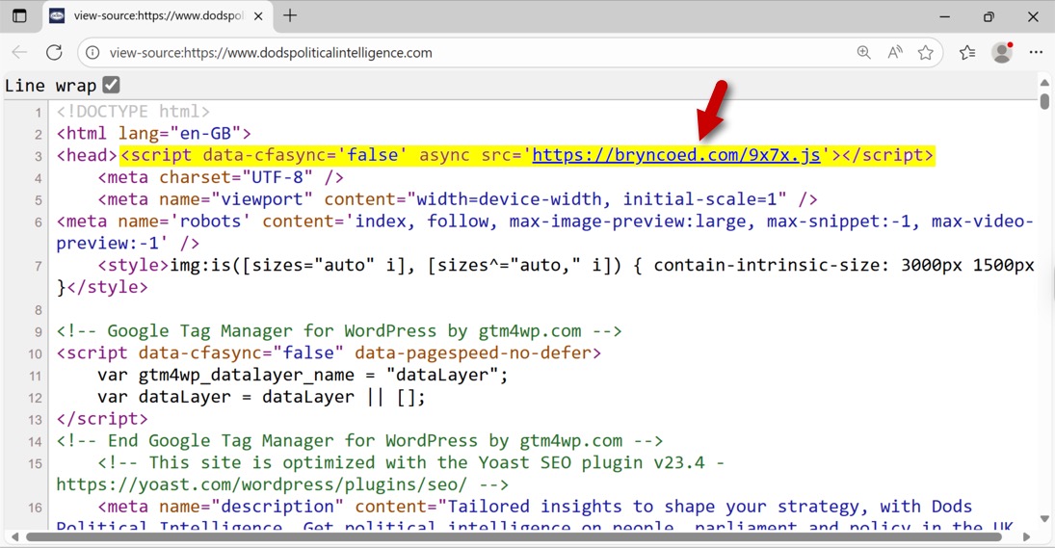This screenshot has height=548, width=1055.
Task: Click the horizontal scrollbar right arrow
Action: (1026, 536)
